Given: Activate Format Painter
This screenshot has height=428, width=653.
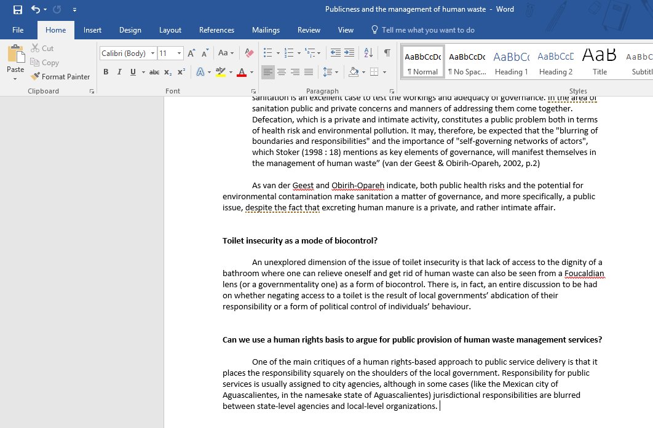Looking at the screenshot, I should click(60, 77).
